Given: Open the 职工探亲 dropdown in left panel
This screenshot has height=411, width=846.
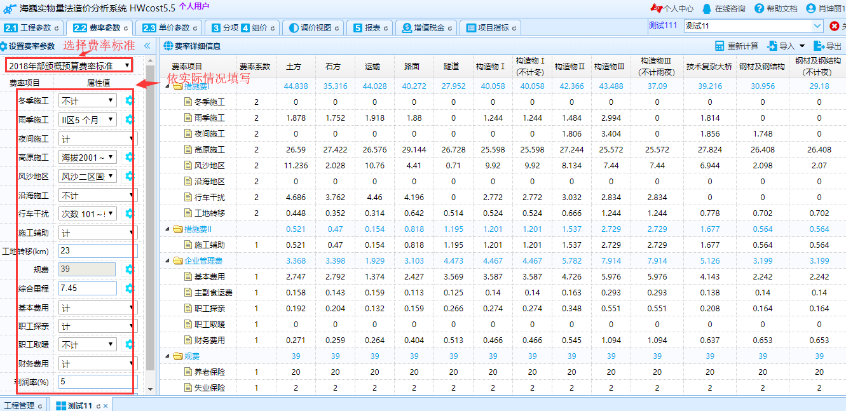Looking at the screenshot, I should (98, 326).
